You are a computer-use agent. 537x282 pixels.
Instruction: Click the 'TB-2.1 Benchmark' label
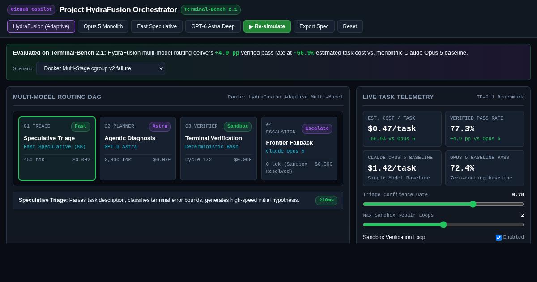coord(500,97)
